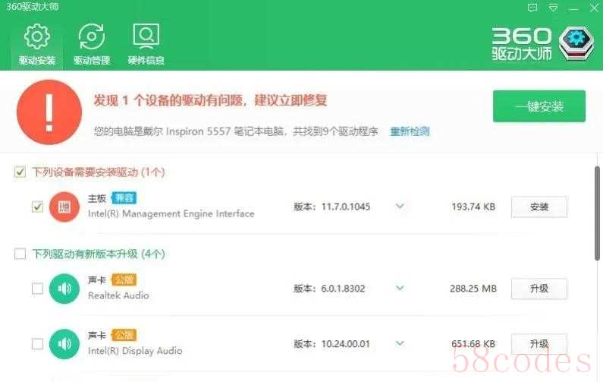Image resolution: width=603 pixels, height=382 pixels.
Task: Click the Intel(R) Display Audio driver name
Action: (135, 351)
